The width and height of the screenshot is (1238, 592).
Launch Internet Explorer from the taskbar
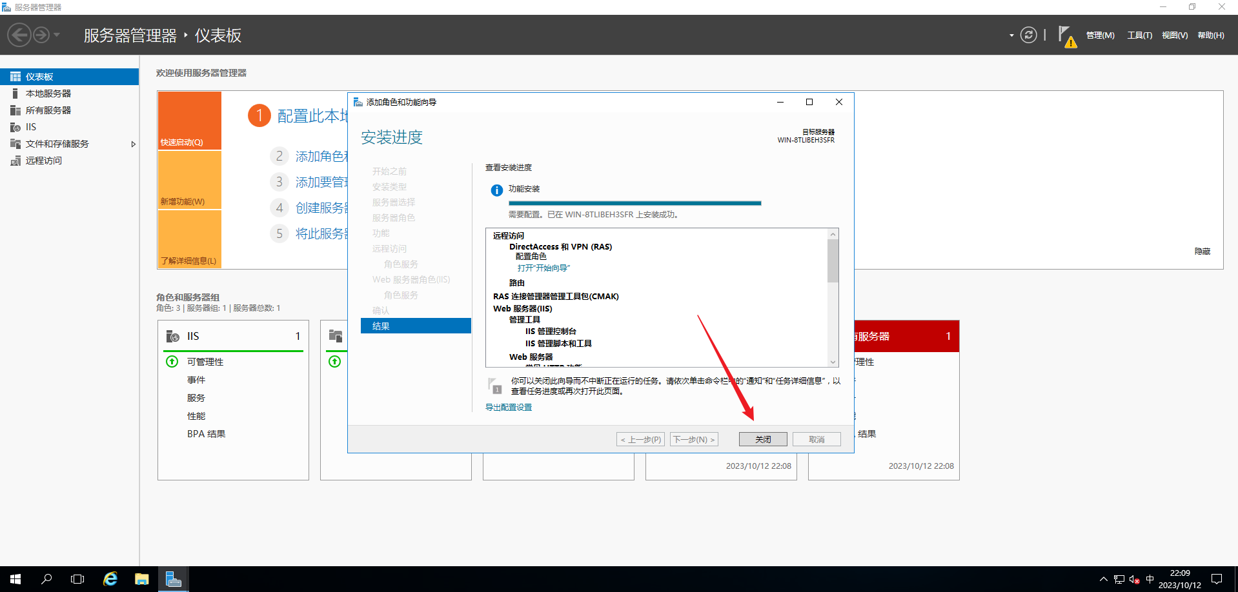click(110, 579)
